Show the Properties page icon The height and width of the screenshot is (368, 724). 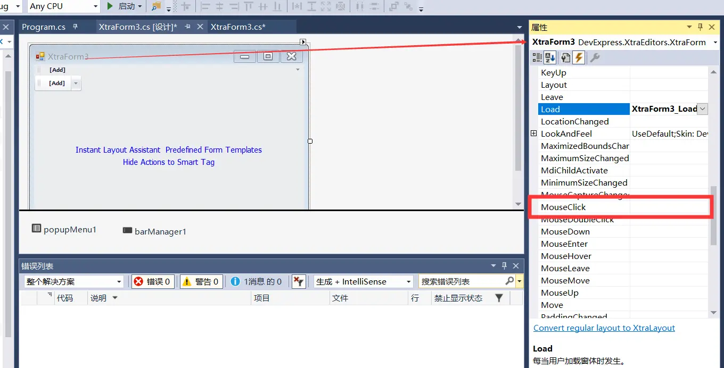point(565,57)
